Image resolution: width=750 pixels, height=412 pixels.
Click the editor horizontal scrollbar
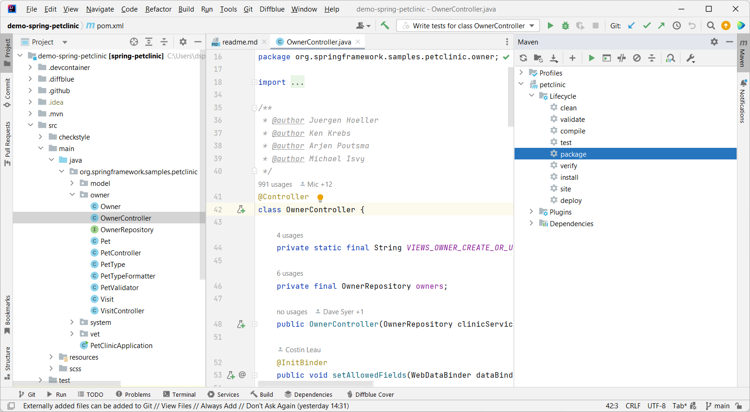tap(315, 384)
